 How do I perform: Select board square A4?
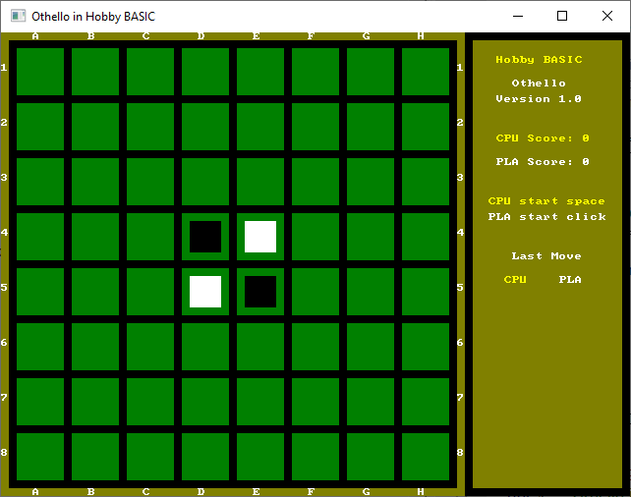[40, 237]
